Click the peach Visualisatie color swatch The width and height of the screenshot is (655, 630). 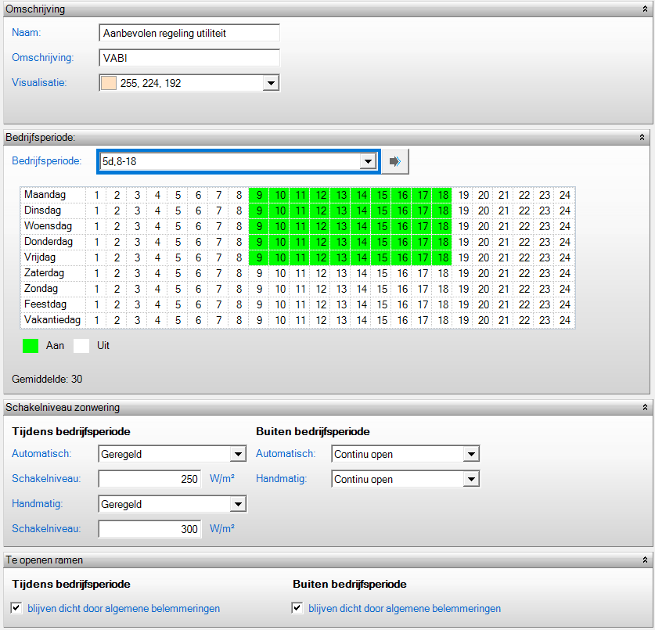coord(109,83)
